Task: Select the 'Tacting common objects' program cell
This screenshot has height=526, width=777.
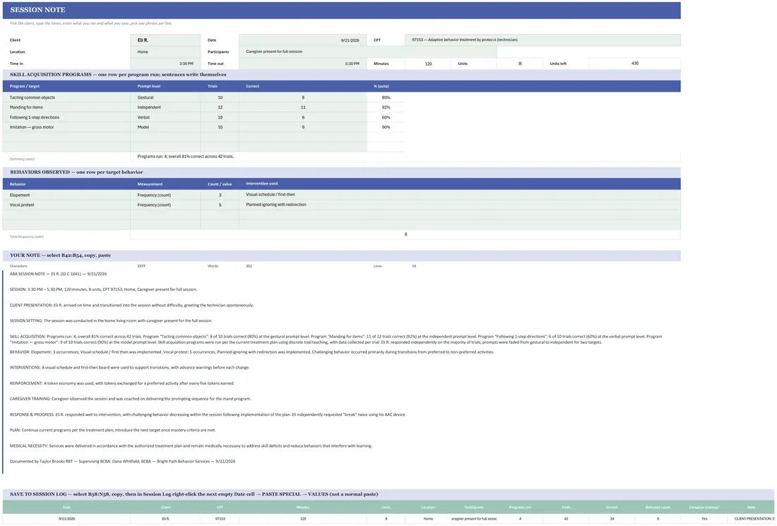Action: point(66,97)
